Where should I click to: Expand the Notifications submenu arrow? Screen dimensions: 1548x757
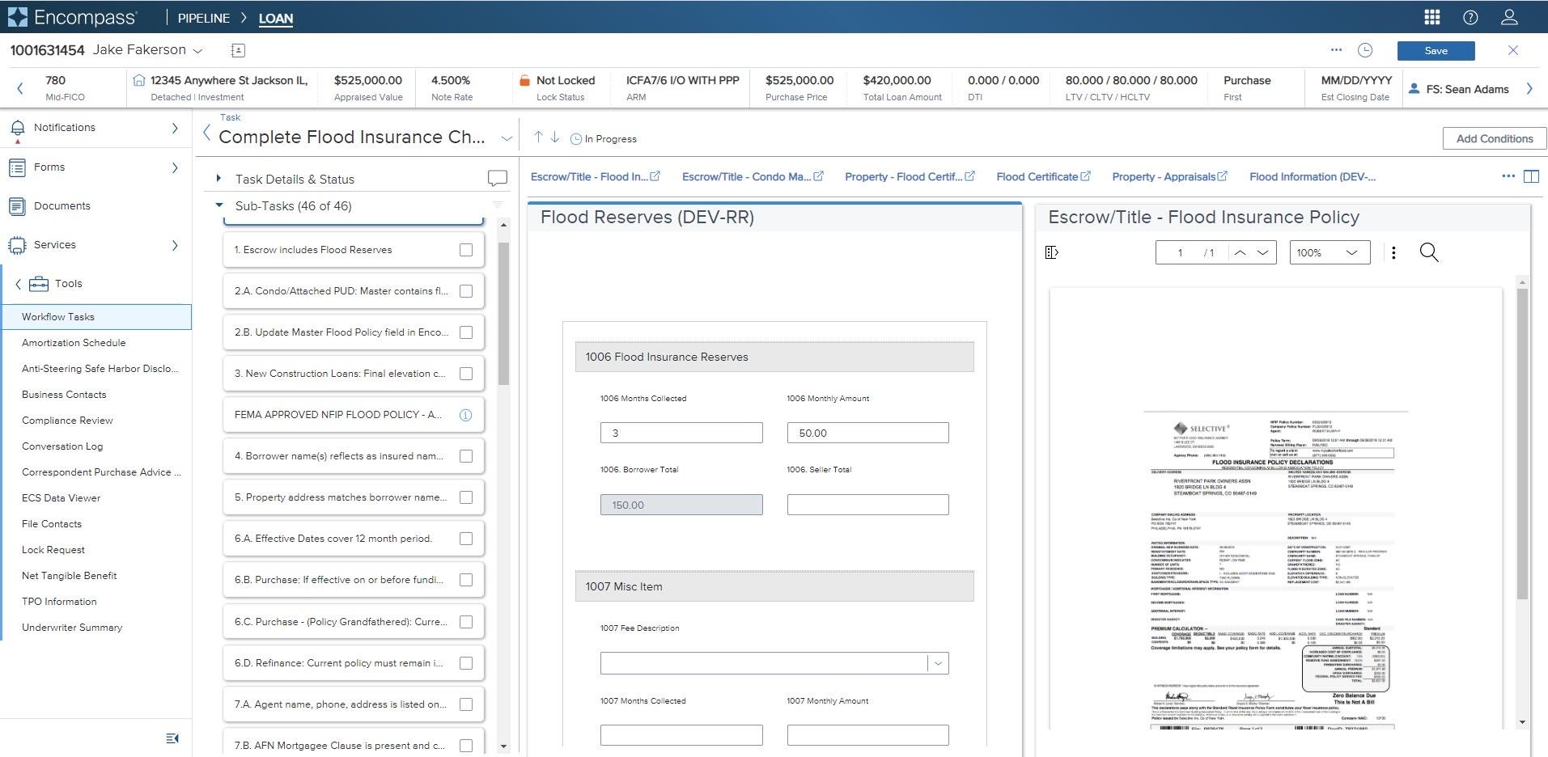(175, 128)
